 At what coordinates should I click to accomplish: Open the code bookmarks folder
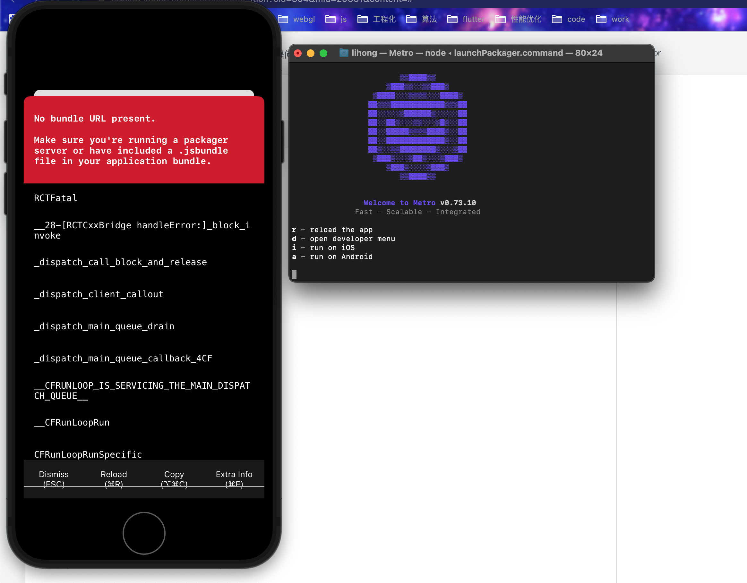(x=569, y=19)
